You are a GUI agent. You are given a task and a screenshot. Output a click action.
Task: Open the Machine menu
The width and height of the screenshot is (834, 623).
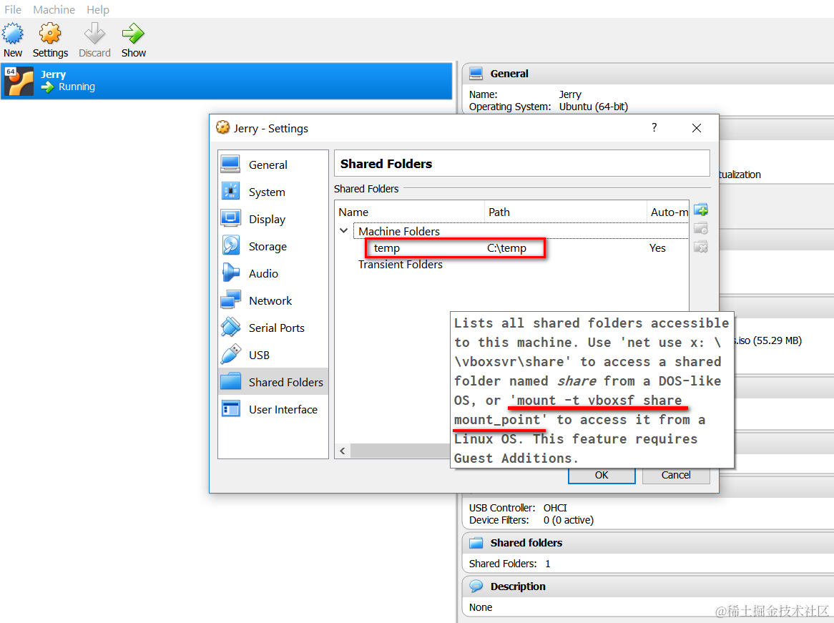click(54, 9)
